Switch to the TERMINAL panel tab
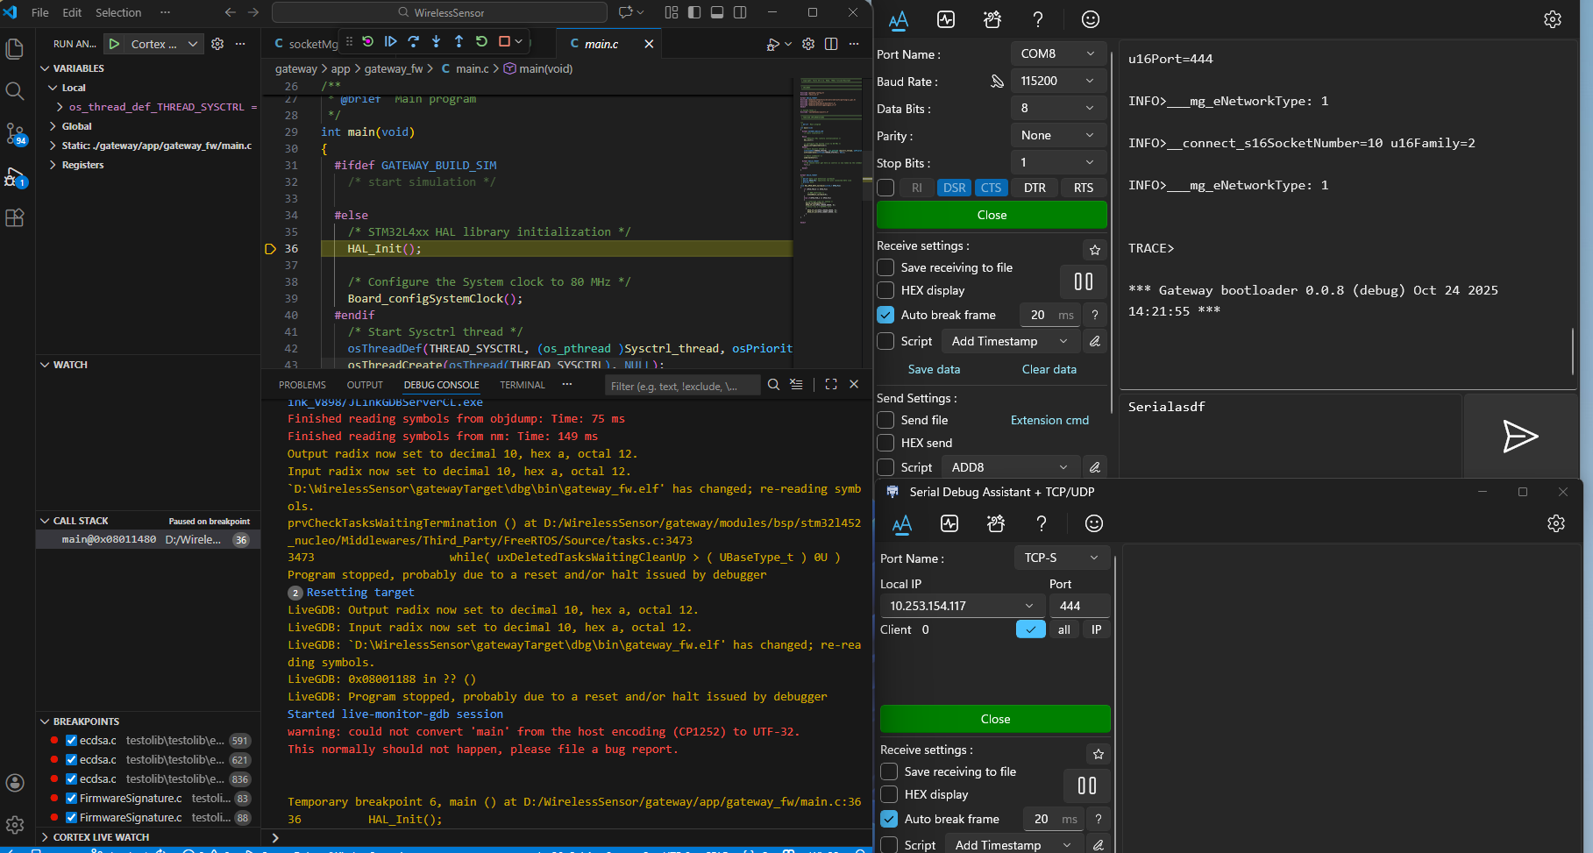This screenshot has width=1593, height=853. pos(522,385)
